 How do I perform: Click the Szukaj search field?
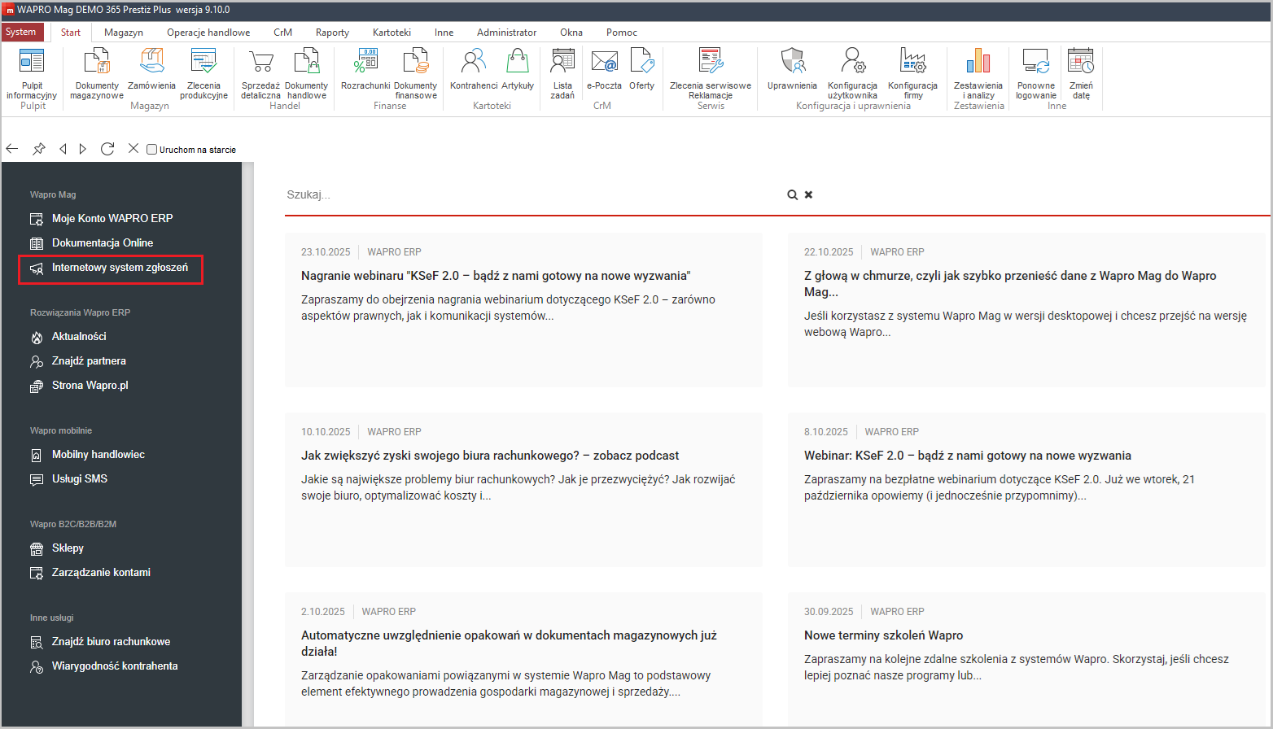[488, 194]
